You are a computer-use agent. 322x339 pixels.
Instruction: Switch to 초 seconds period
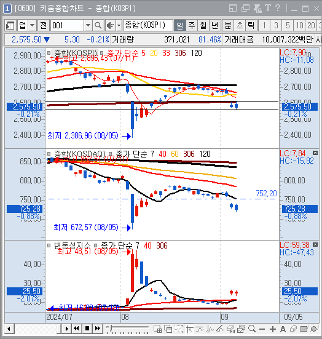point(240,25)
